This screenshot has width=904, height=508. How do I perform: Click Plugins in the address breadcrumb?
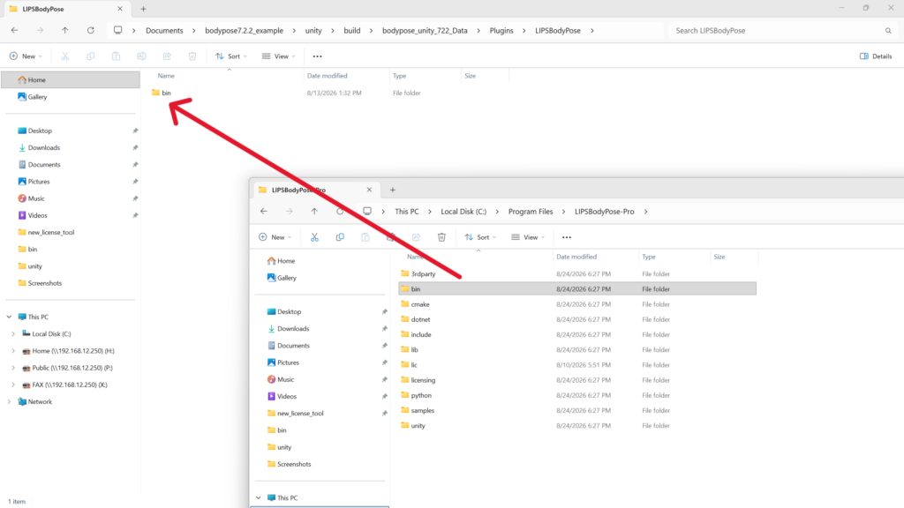pos(501,31)
